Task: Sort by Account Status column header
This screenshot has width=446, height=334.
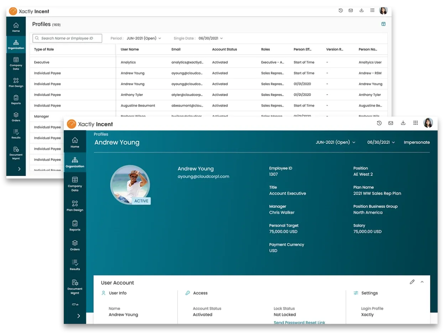Action: (224, 49)
